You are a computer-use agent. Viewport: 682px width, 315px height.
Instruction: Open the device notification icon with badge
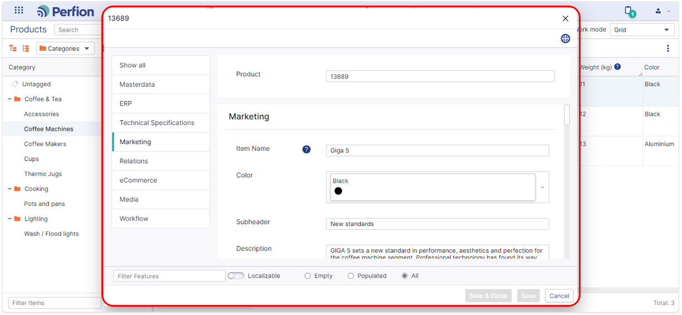[x=629, y=11]
